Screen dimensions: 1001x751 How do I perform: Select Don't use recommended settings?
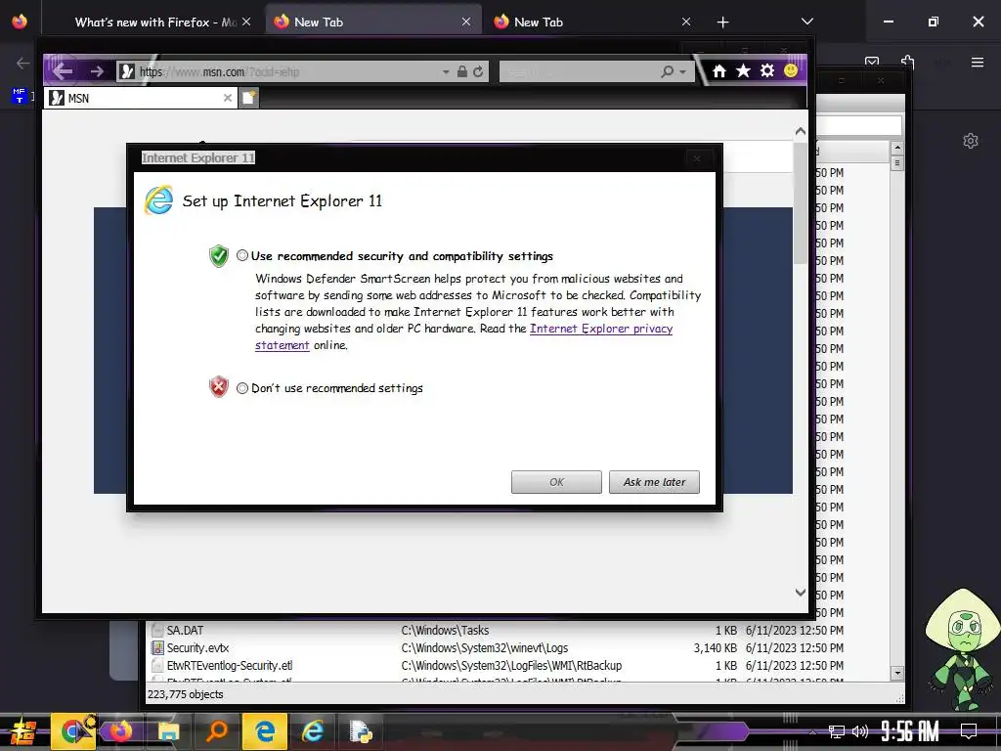[242, 388]
